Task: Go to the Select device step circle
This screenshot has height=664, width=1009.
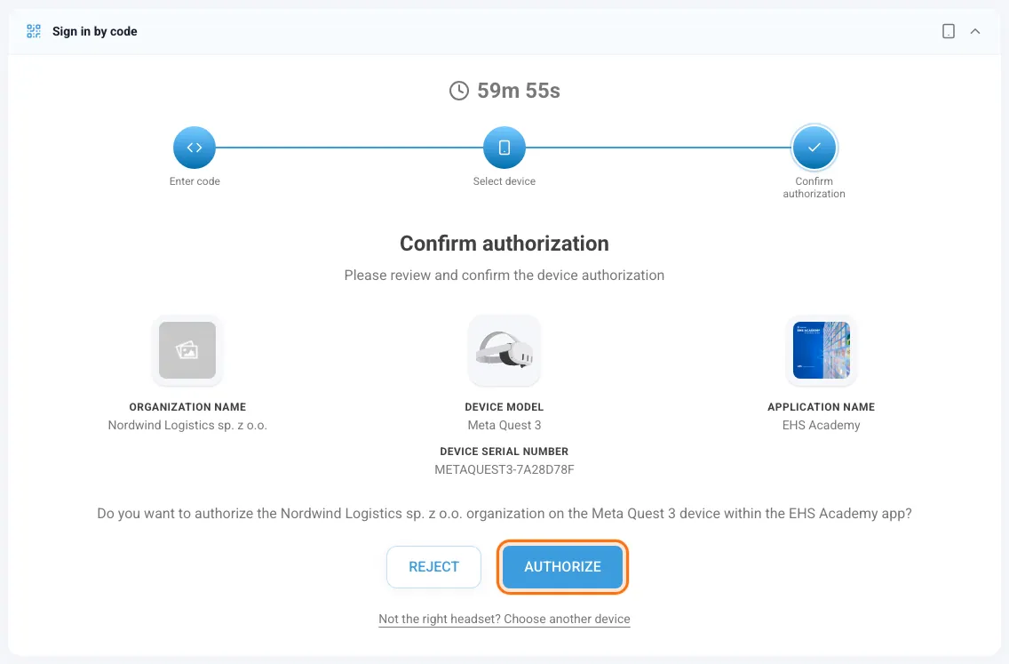Action: click(504, 148)
